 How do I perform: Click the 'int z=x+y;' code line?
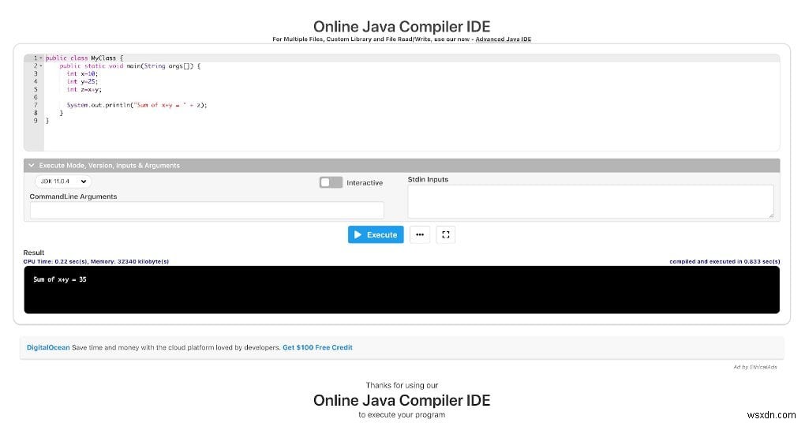[x=84, y=89]
